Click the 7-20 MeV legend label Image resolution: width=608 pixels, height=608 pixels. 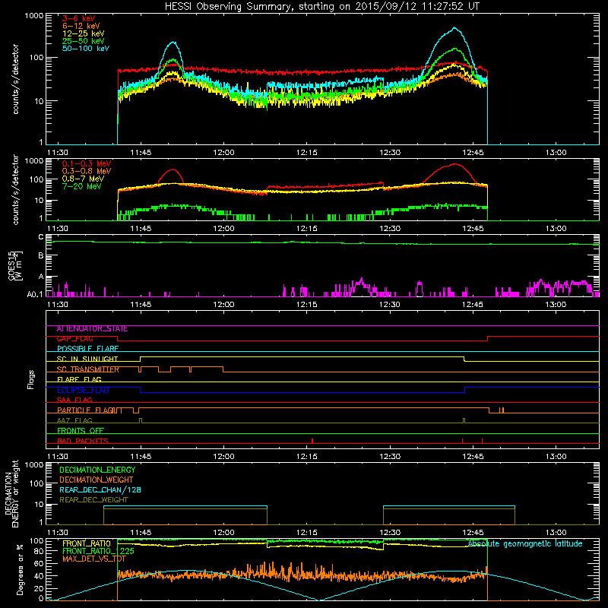point(82,186)
